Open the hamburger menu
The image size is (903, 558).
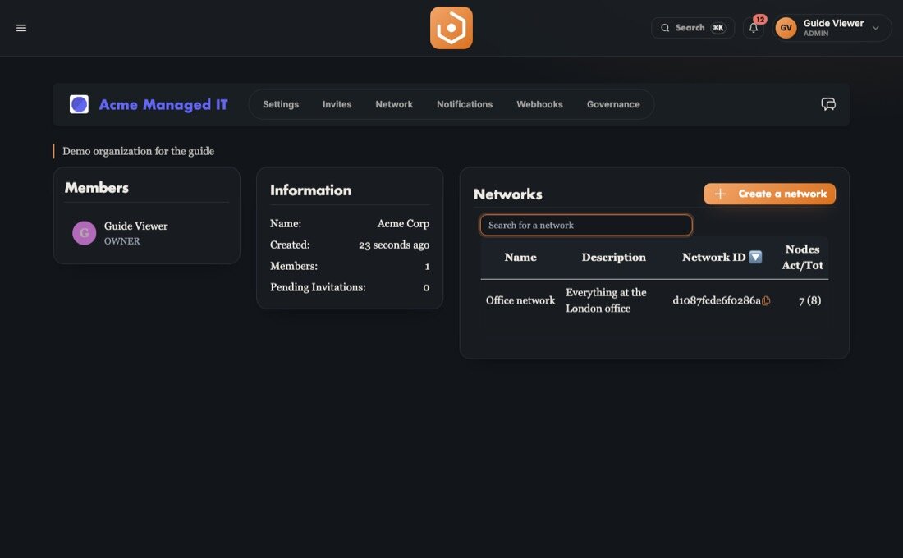coord(21,28)
